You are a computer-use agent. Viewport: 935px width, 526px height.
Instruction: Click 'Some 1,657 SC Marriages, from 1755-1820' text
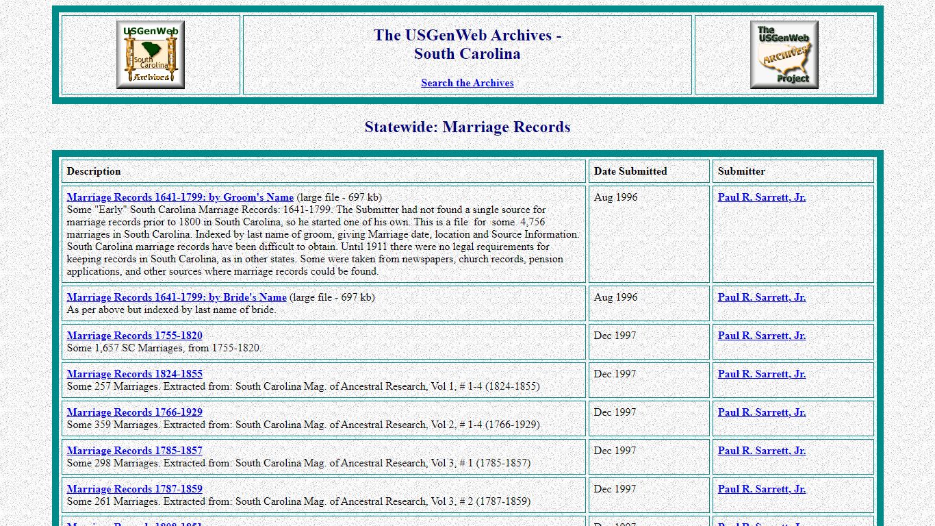(164, 348)
